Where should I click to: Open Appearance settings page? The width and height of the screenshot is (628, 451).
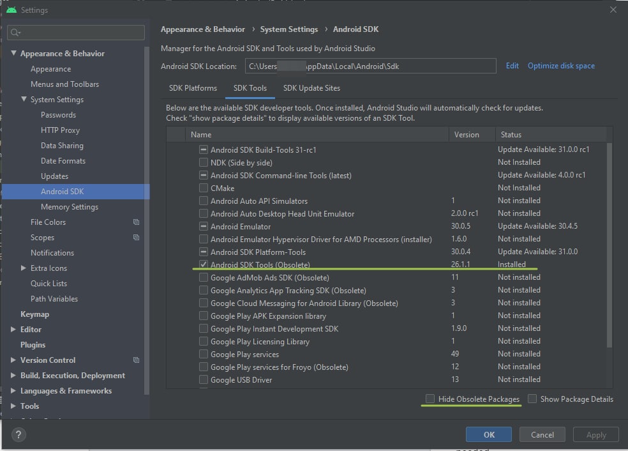click(x=51, y=69)
